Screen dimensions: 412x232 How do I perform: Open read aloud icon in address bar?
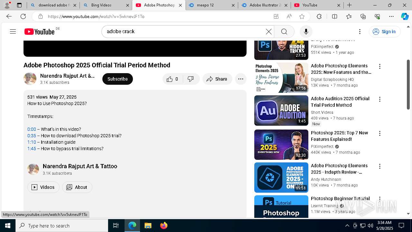tap(289, 16)
